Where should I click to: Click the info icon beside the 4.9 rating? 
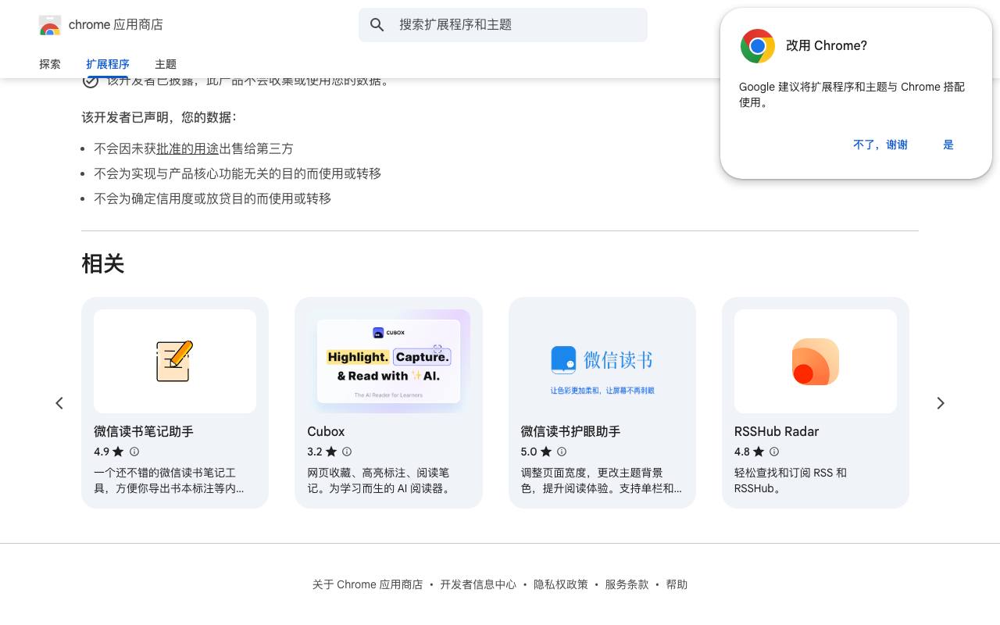(x=134, y=452)
